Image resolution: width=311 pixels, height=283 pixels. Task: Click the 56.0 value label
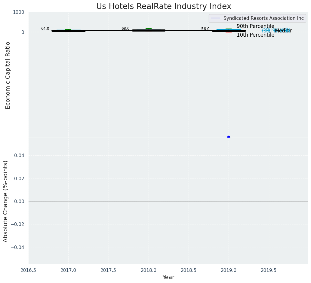[x=205, y=29]
